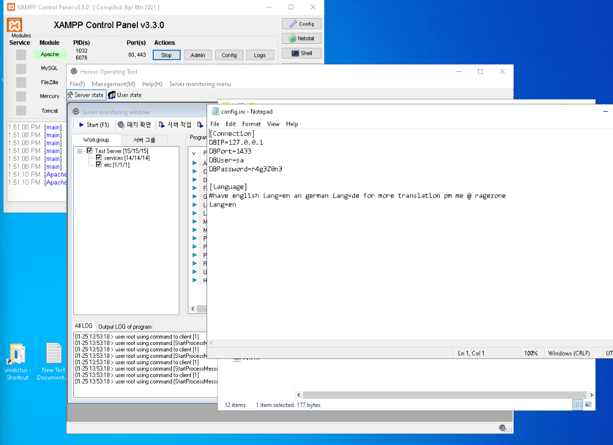Click Explorer horizontal scrollbar right arrow

pyautogui.click(x=591, y=395)
